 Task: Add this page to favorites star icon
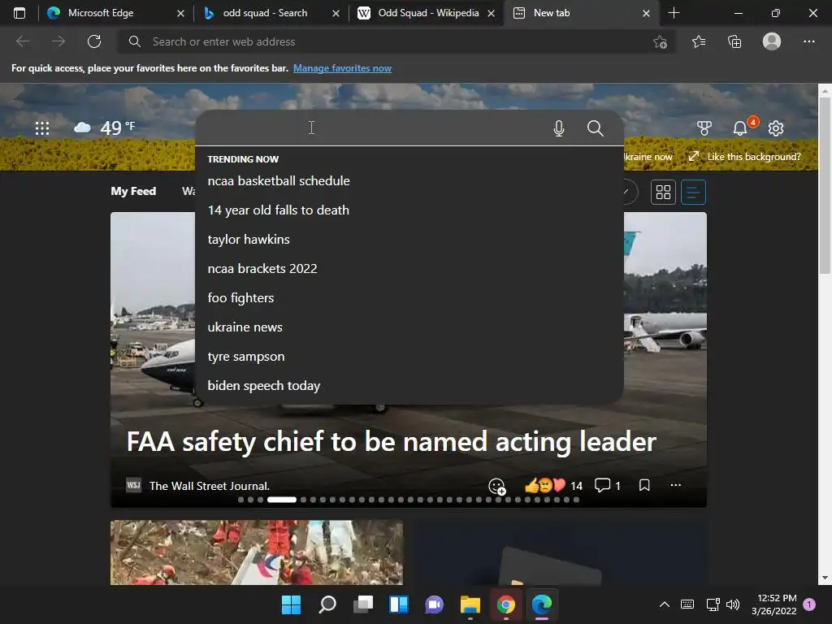point(660,41)
